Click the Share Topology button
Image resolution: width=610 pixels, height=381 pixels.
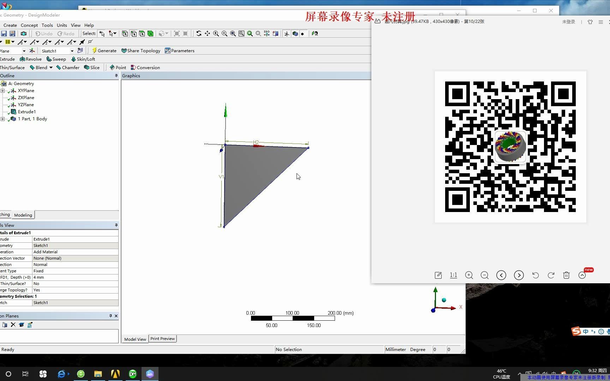(x=141, y=50)
